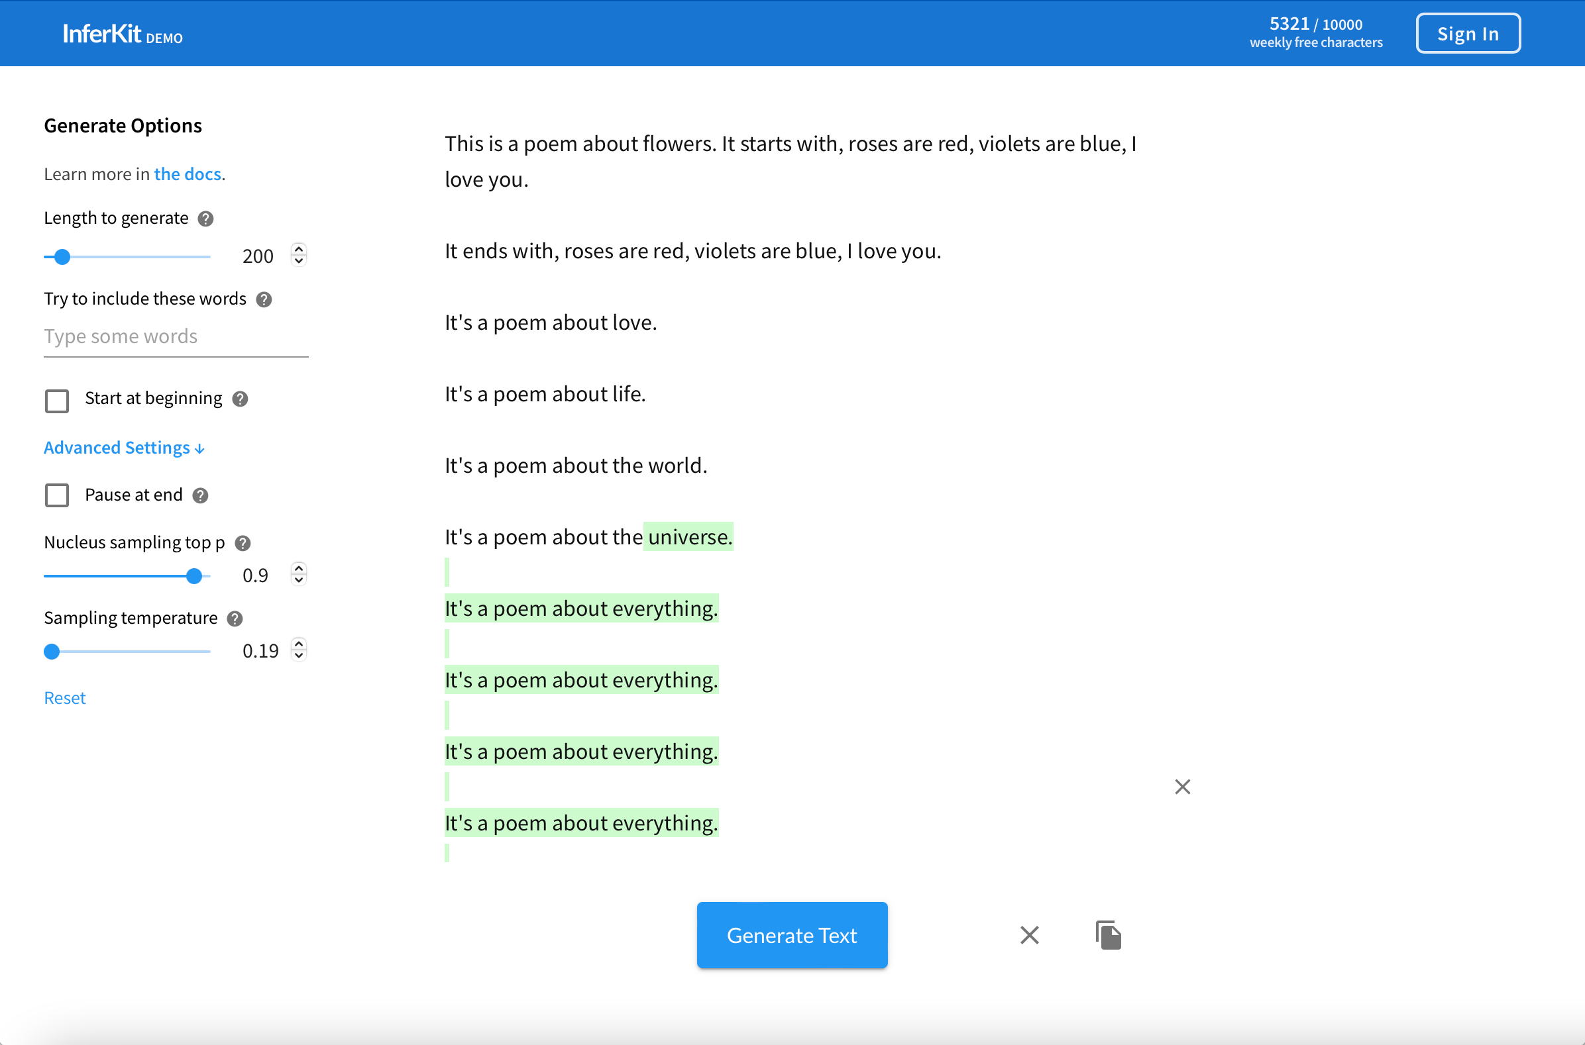
Task: Decrease Length to generate with down arrow
Action: point(300,261)
